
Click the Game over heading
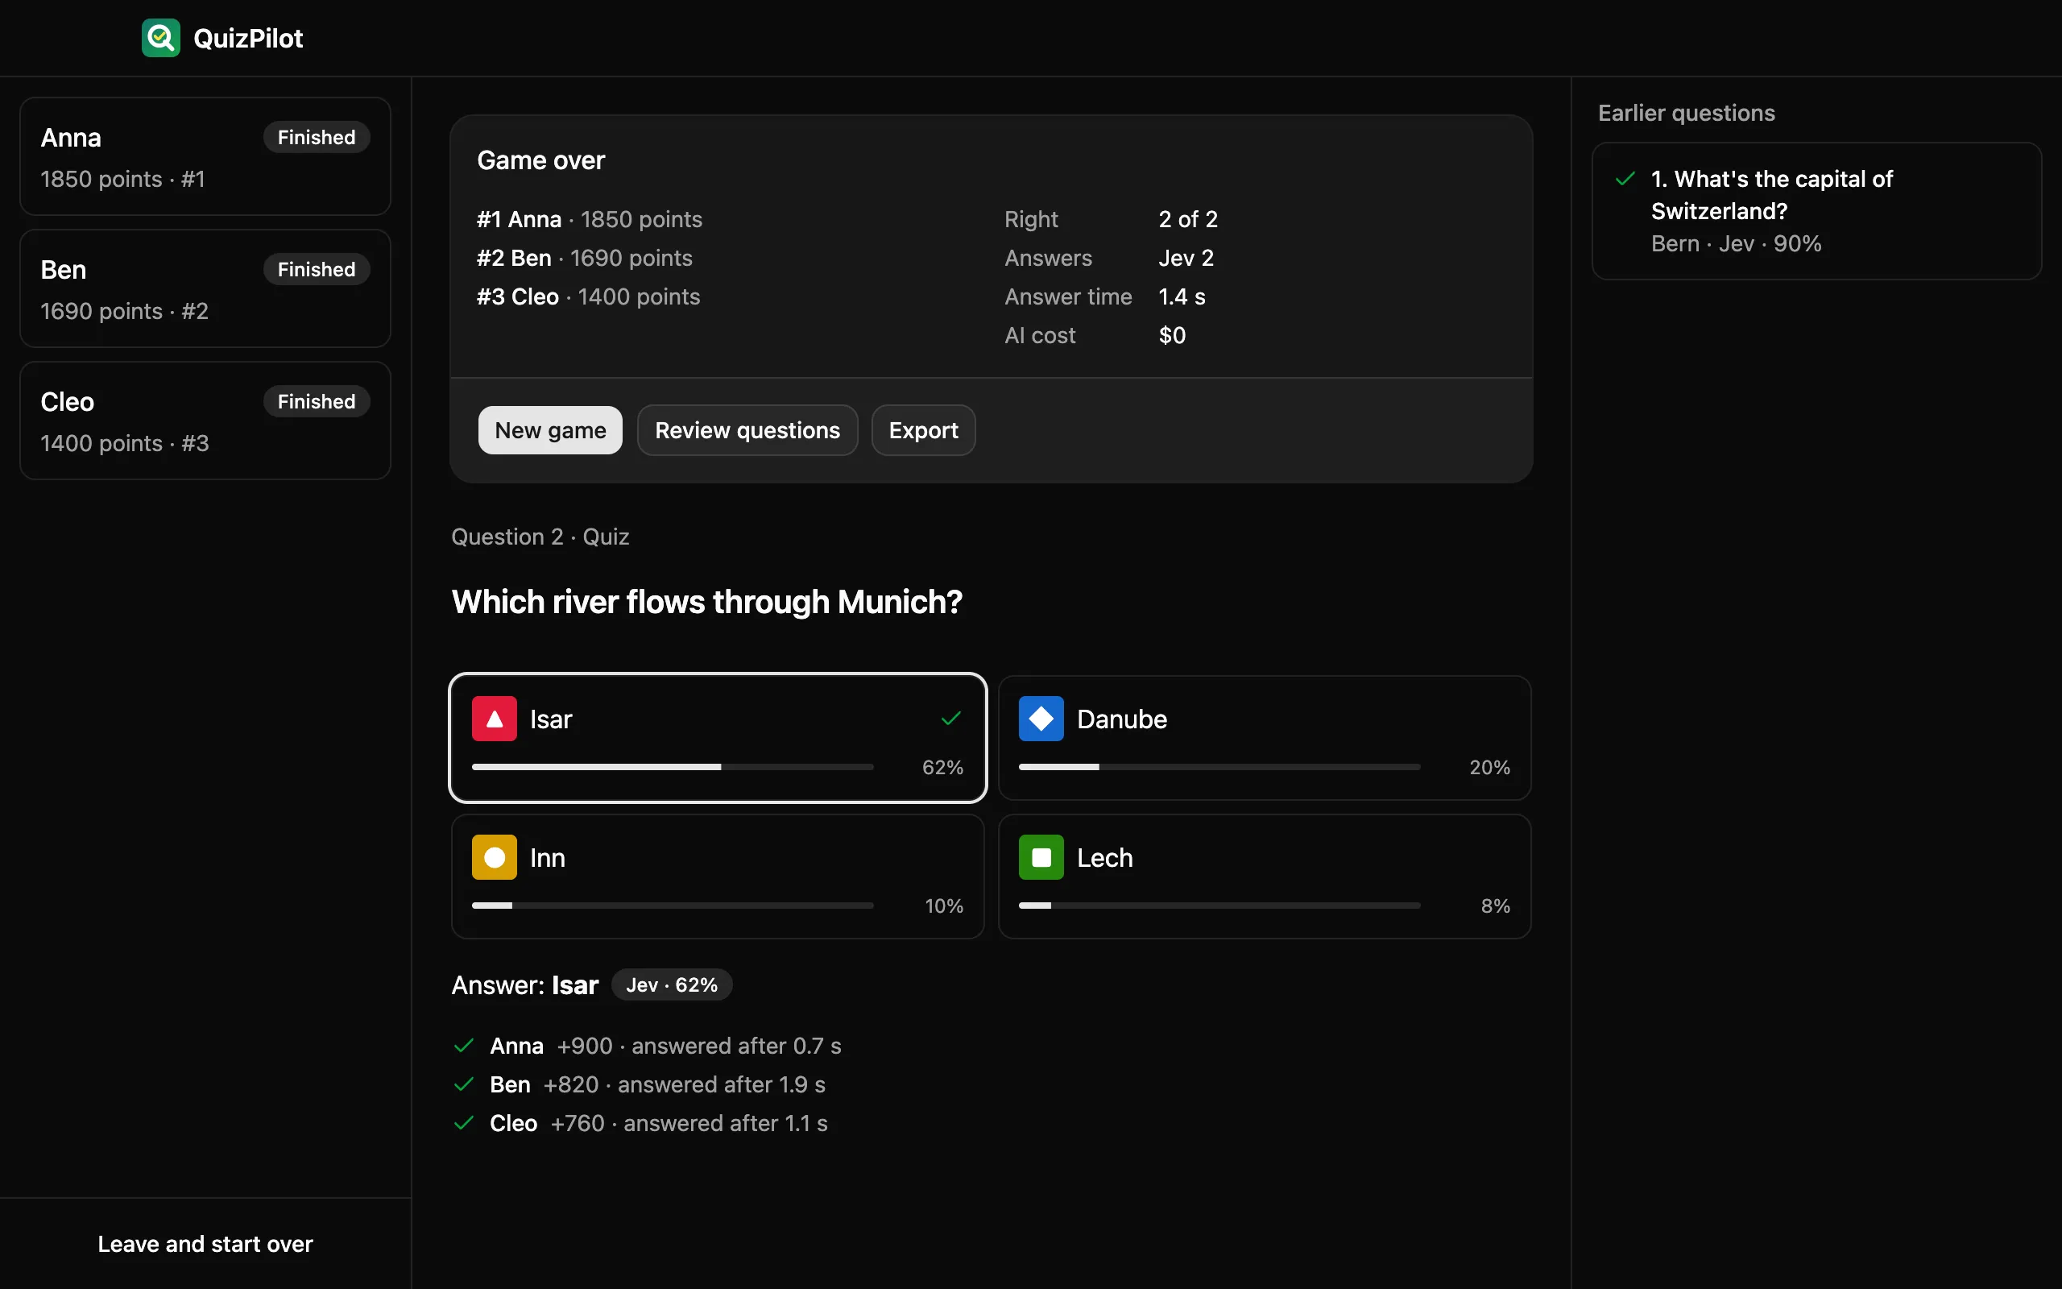point(541,160)
